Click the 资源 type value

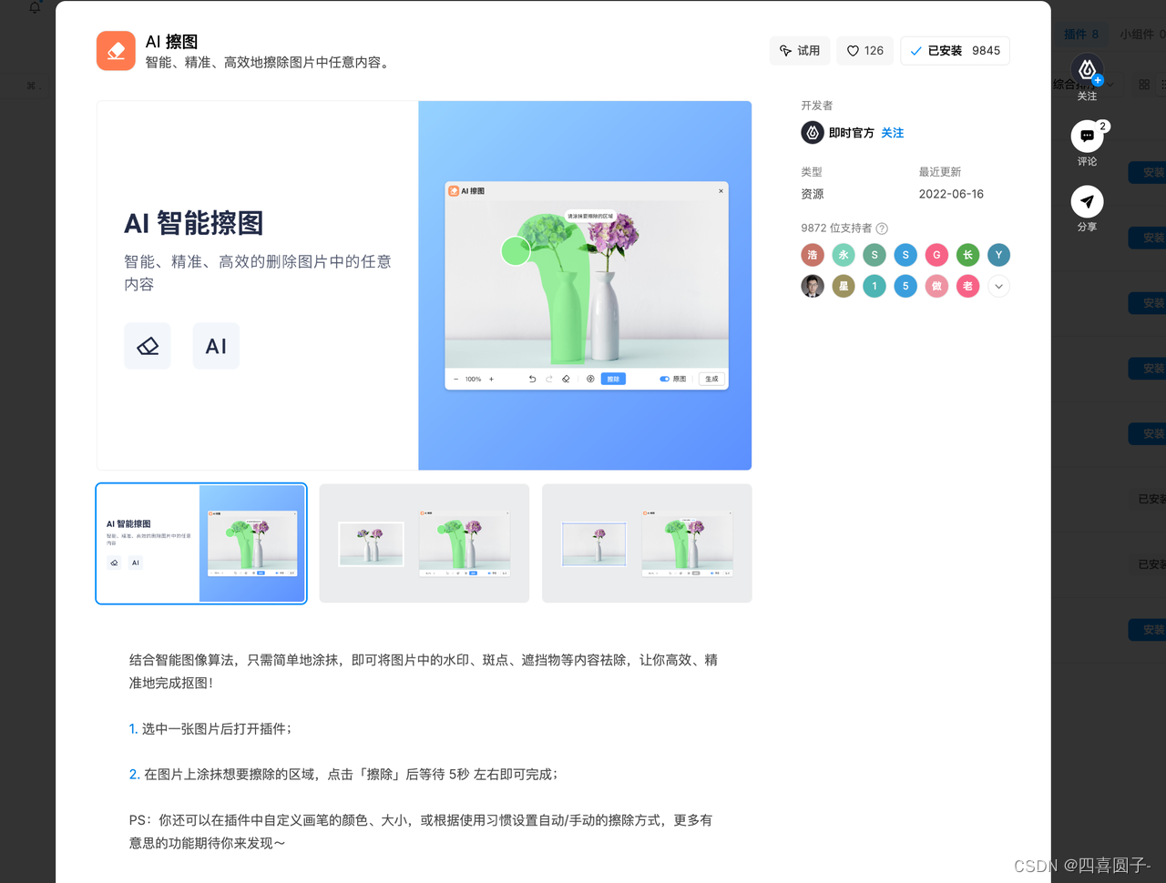pyautogui.click(x=813, y=194)
